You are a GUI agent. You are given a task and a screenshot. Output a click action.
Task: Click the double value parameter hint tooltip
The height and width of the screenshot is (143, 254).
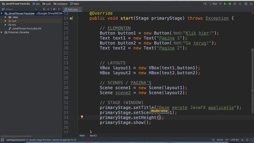point(159,111)
